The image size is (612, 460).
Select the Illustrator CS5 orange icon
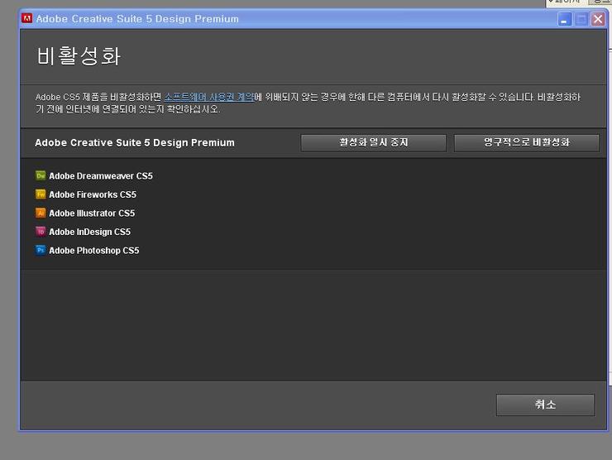coord(41,213)
